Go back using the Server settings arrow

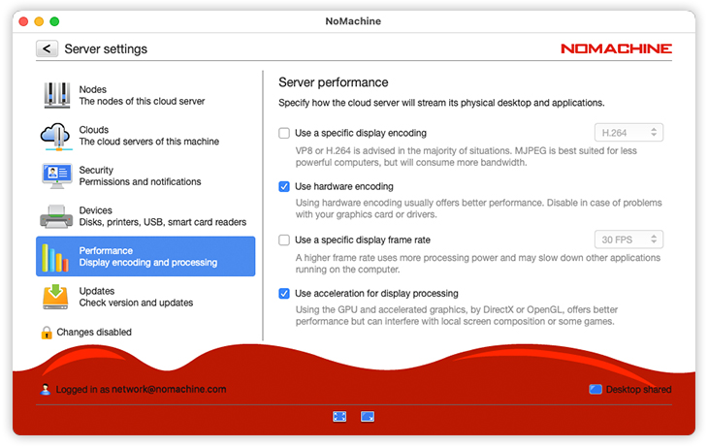47,48
